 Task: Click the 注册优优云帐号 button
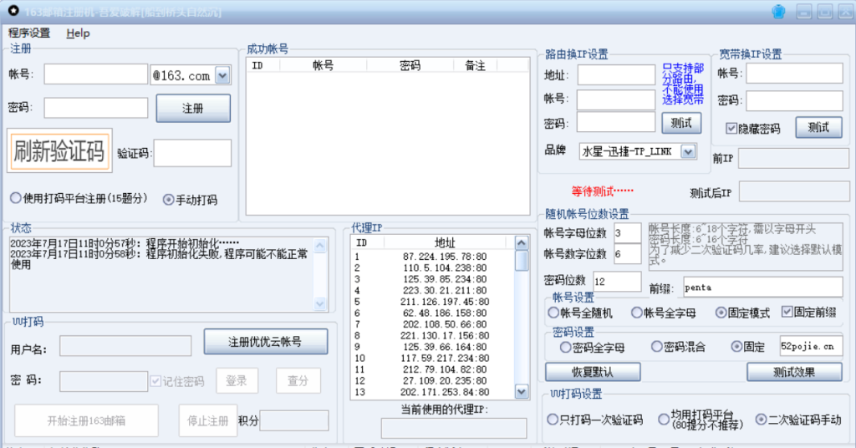266,342
